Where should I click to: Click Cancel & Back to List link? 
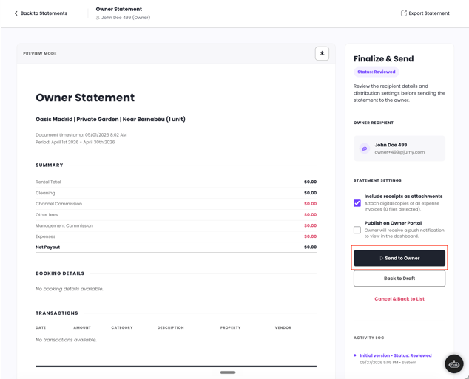tap(399, 299)
